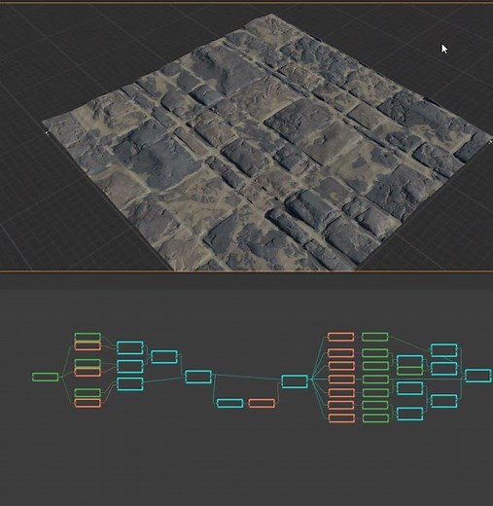Viewport: 493px width, 506px height.
Task: Select fifth orange node in right column
Action: [341, 393]
